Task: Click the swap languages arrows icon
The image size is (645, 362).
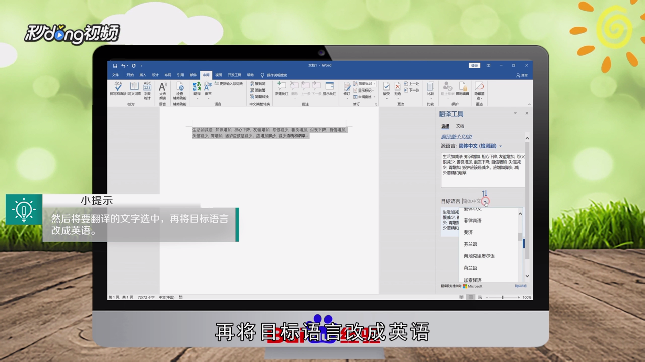Action: (485, 192)
